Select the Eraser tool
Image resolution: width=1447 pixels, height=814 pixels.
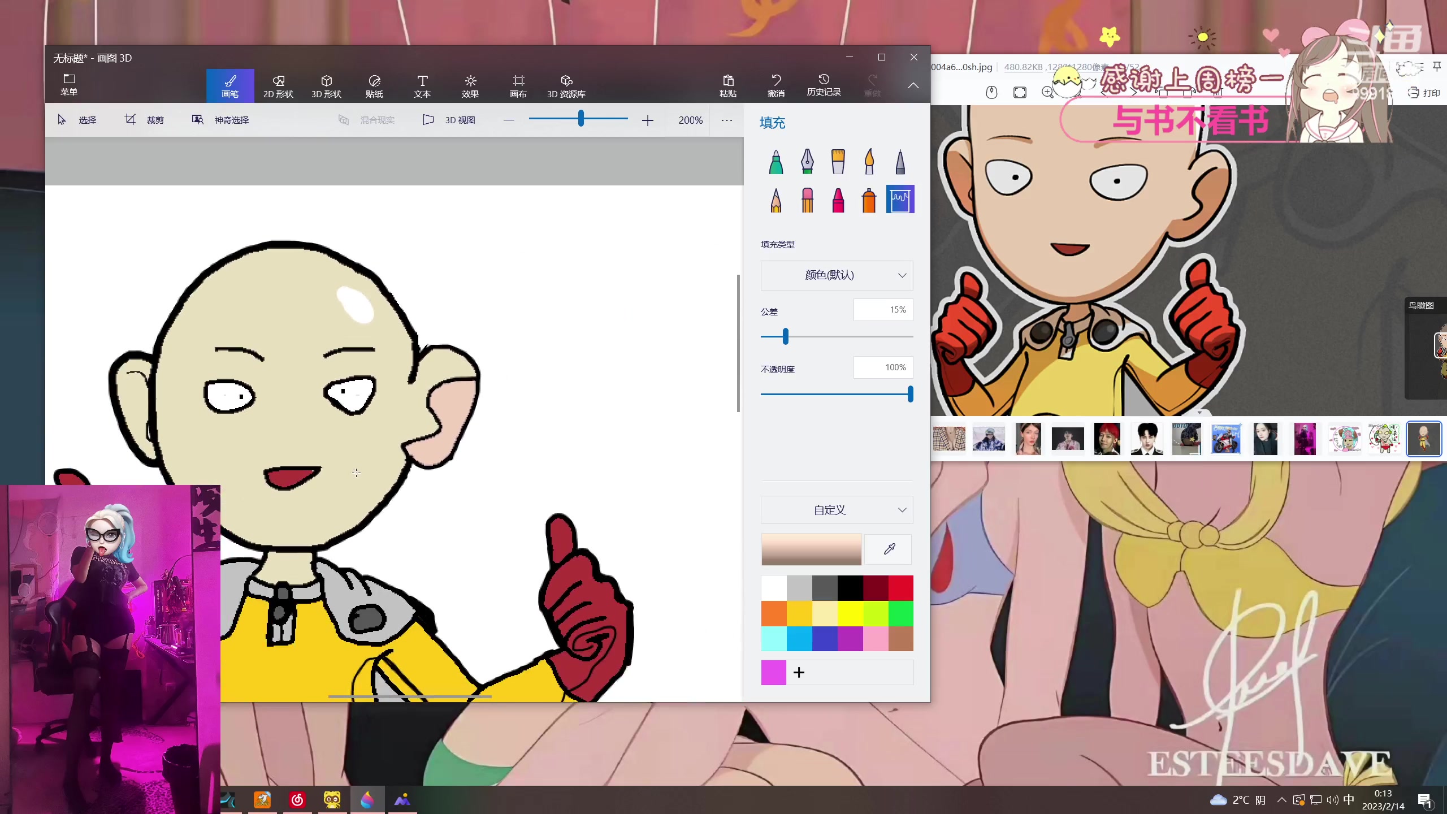click(807, 200)
